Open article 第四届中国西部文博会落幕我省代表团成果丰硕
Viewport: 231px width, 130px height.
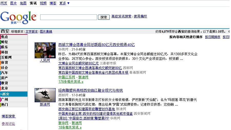[93, 72]
